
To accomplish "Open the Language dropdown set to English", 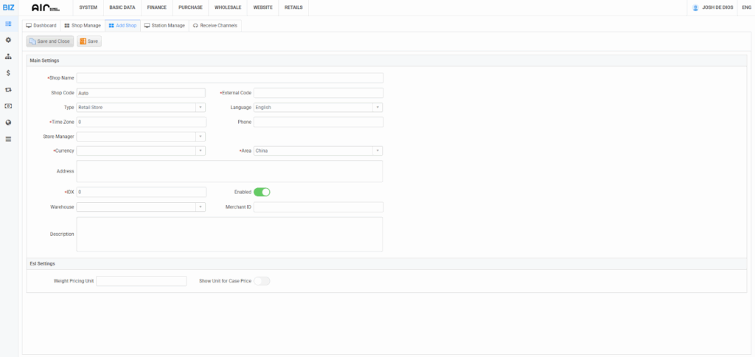I will pyautogui.click(x=318, y=107).
